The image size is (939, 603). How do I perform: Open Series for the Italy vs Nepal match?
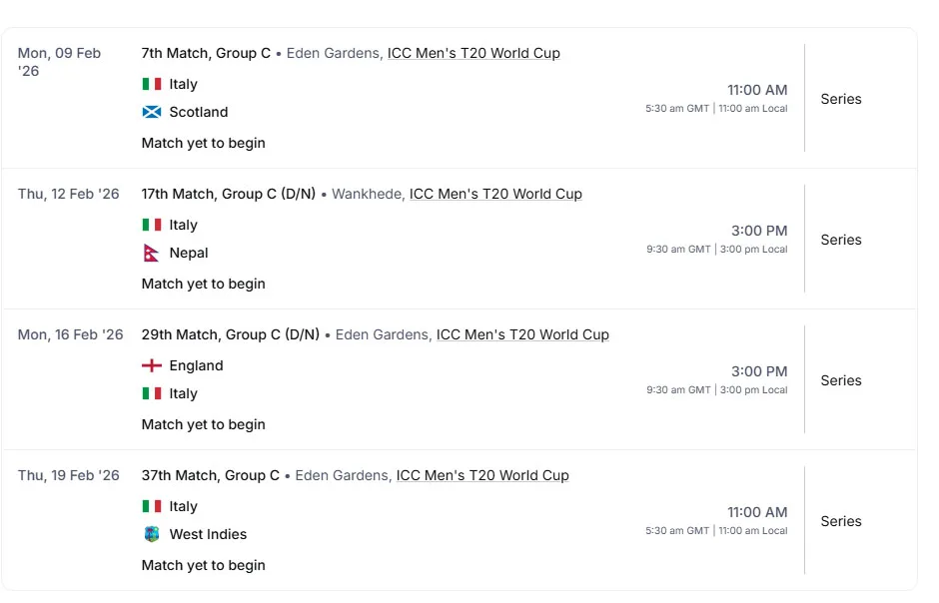pyautogui.click(x=841, y=241)
